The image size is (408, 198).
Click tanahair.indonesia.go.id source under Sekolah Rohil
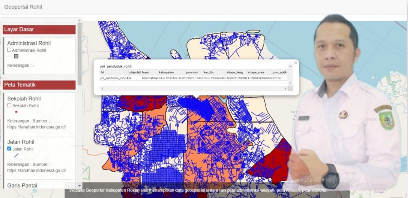tap(36, 127)
